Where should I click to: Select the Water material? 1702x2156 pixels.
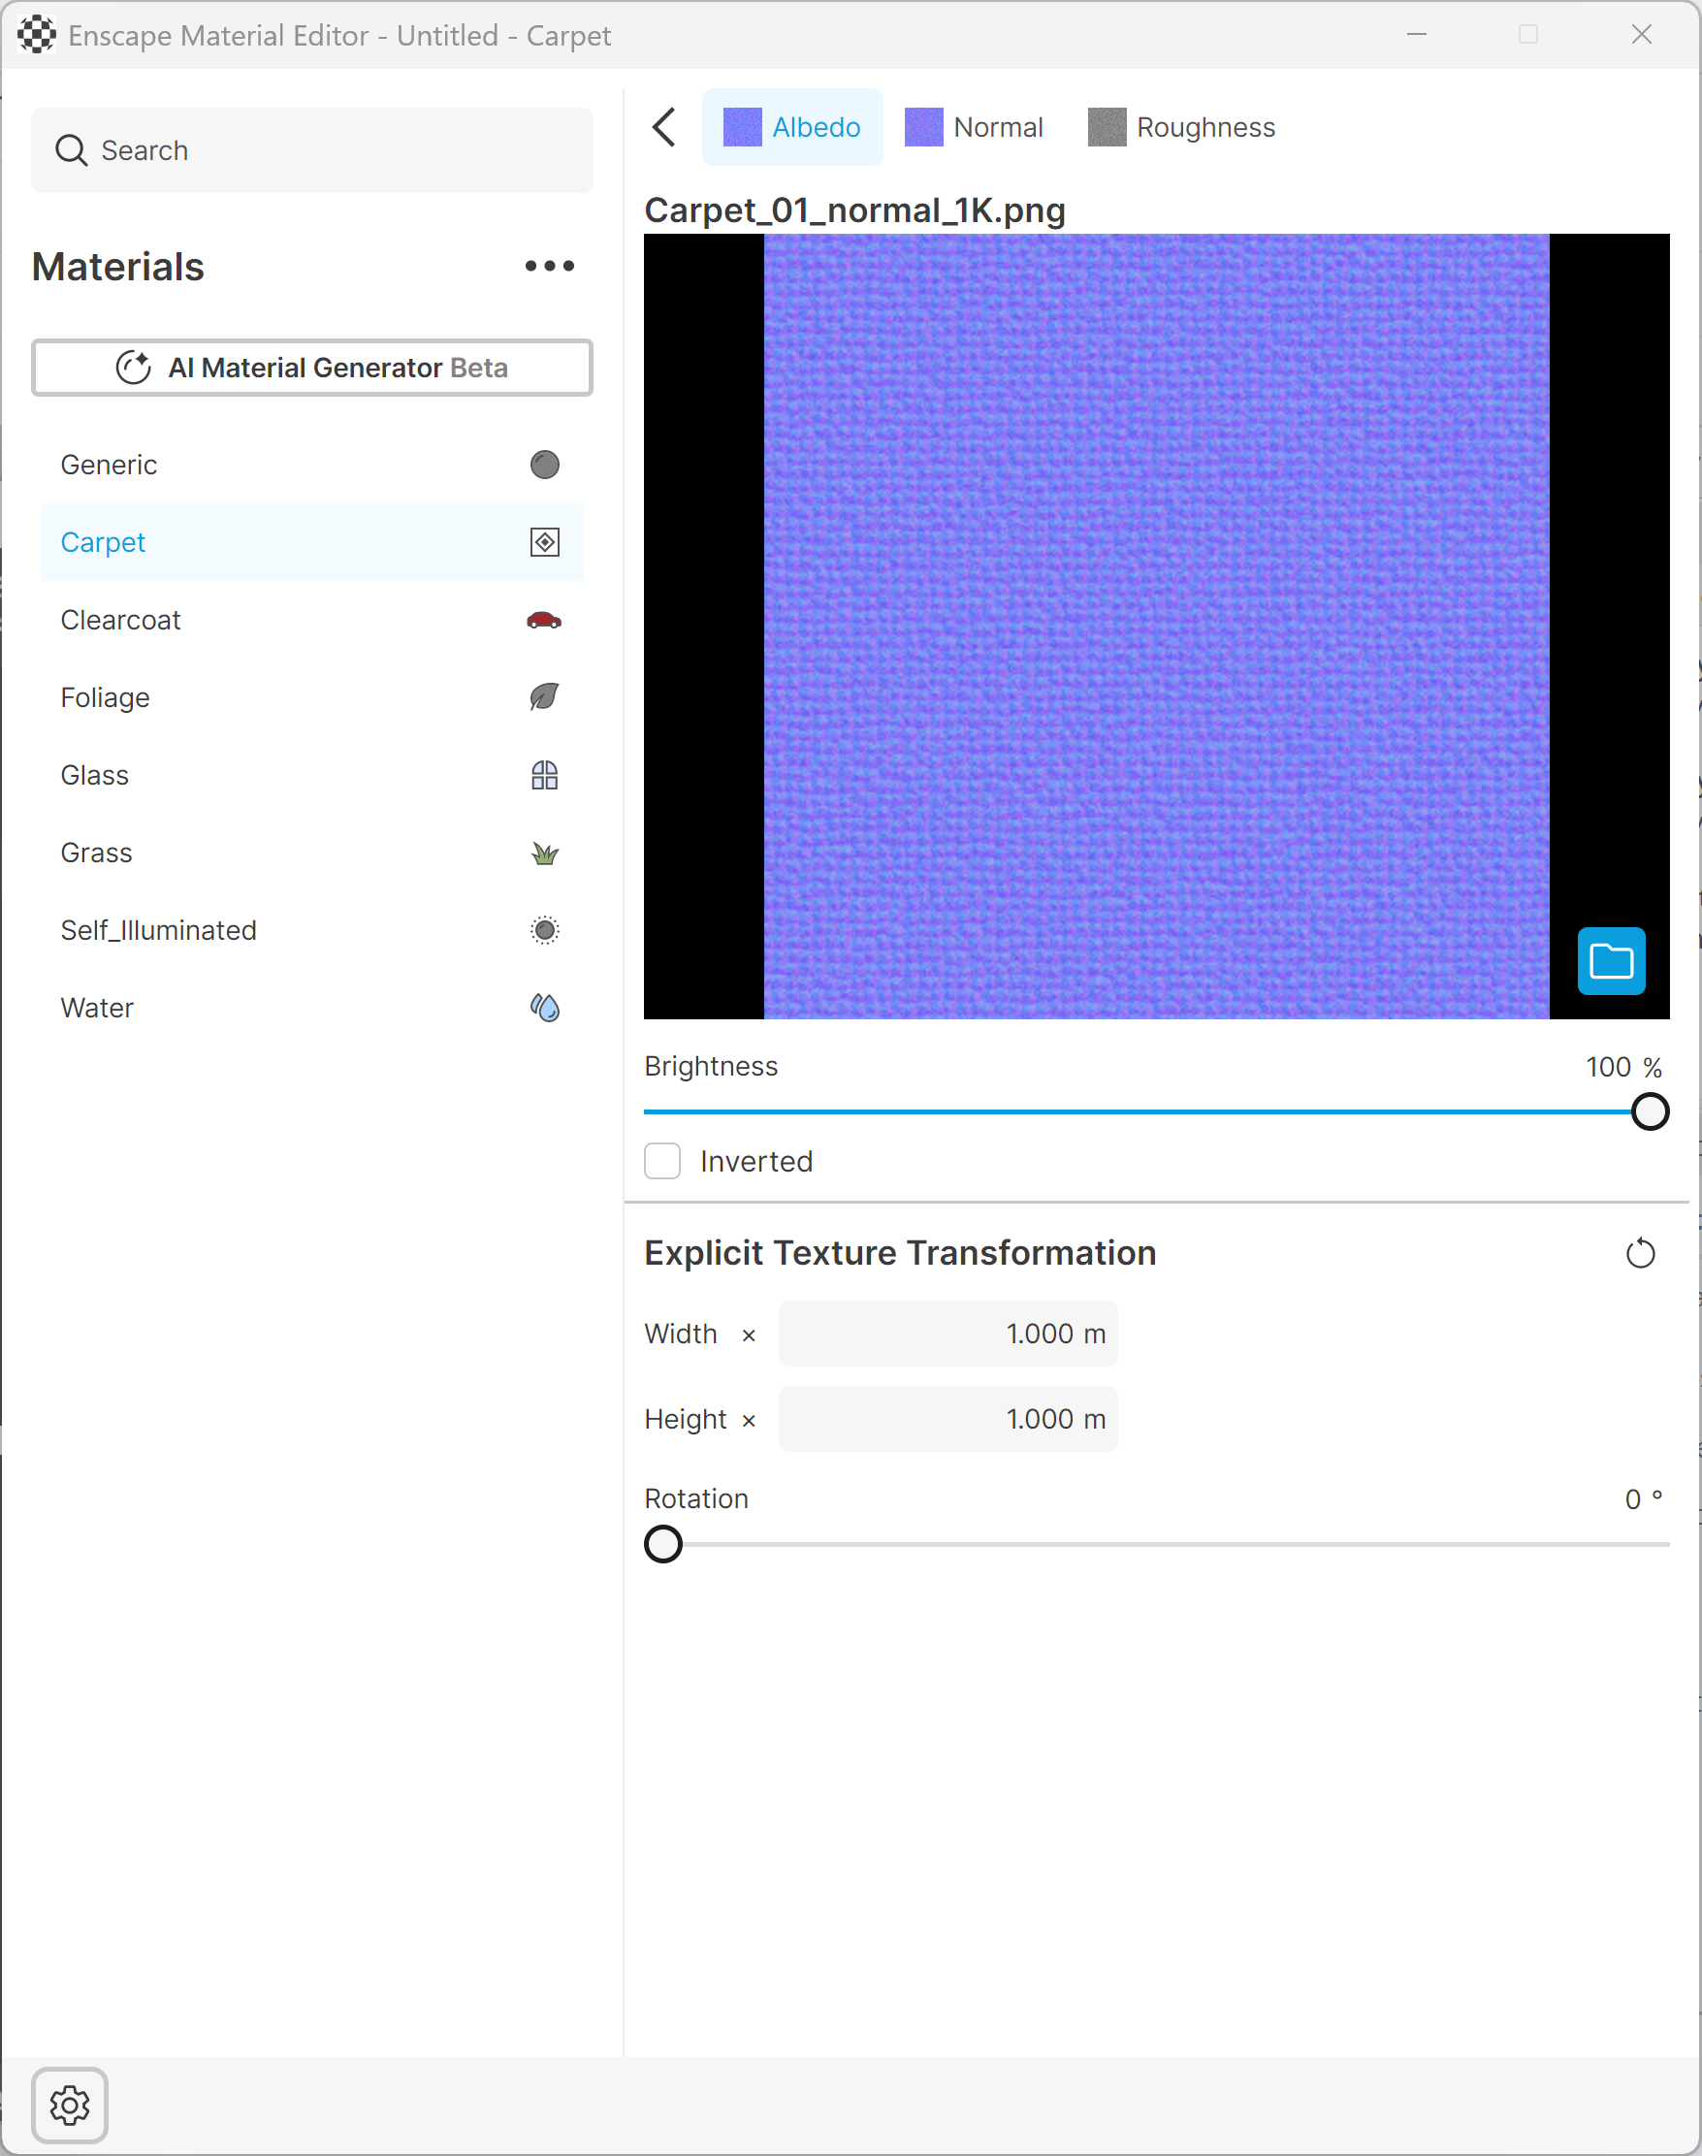click(312, 1009)
